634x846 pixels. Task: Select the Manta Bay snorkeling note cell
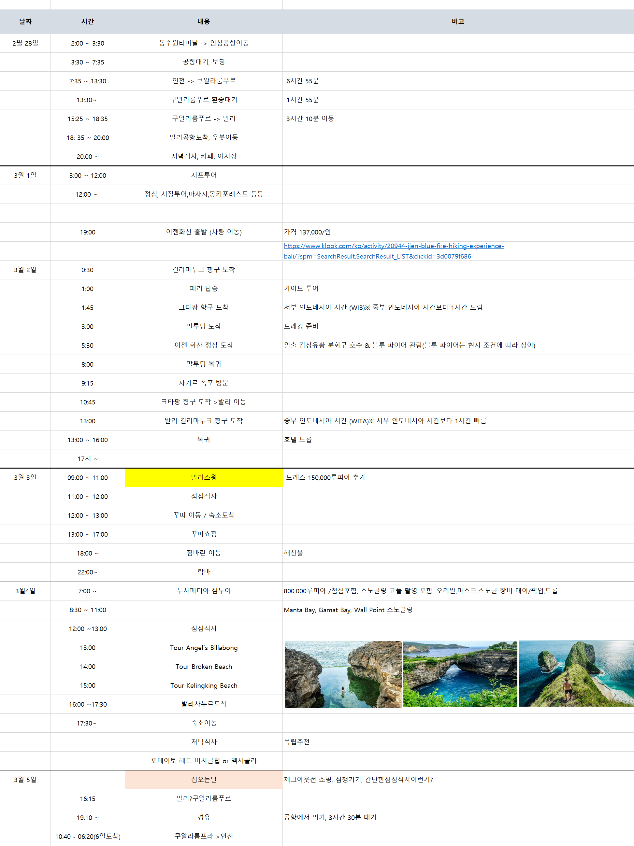click(348, 610)
